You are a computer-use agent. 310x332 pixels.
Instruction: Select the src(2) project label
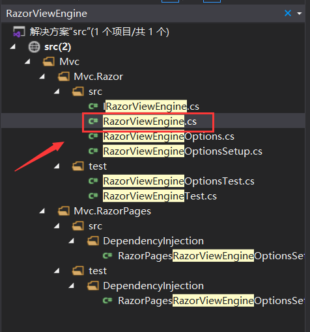click(57, 47)
